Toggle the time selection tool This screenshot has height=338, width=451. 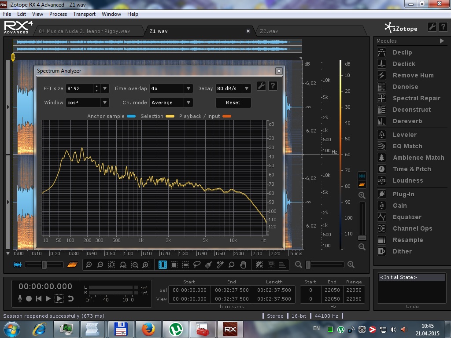[163, 265]
